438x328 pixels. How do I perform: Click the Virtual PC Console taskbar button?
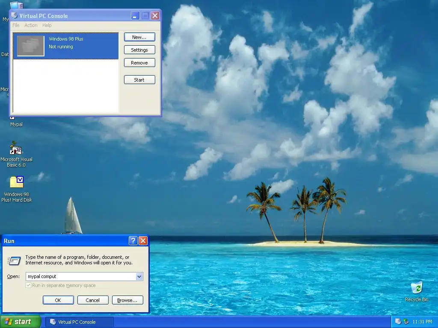click(x=79, y=322)
